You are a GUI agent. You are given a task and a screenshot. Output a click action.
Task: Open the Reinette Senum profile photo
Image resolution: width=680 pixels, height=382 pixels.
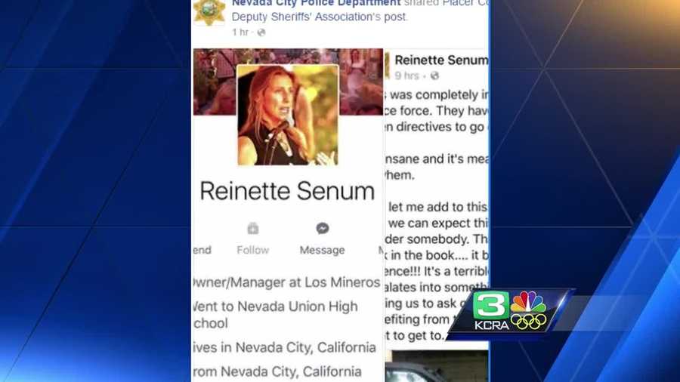pos(288,115)
